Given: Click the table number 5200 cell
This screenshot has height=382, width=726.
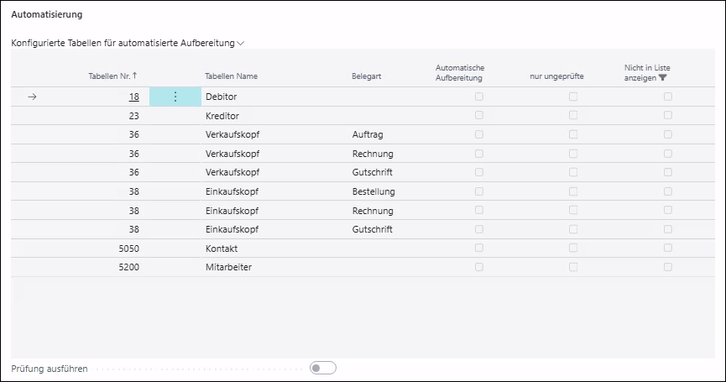Looking at the screenshot, I should (x=128, y=267).
